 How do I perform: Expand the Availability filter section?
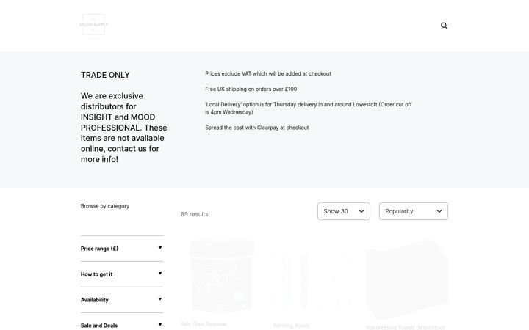pyautogui.click(x=122, y=300)
